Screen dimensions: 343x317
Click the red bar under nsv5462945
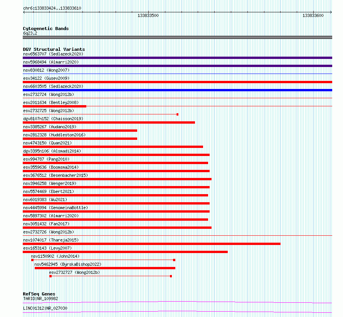click(x=105, y=268)
